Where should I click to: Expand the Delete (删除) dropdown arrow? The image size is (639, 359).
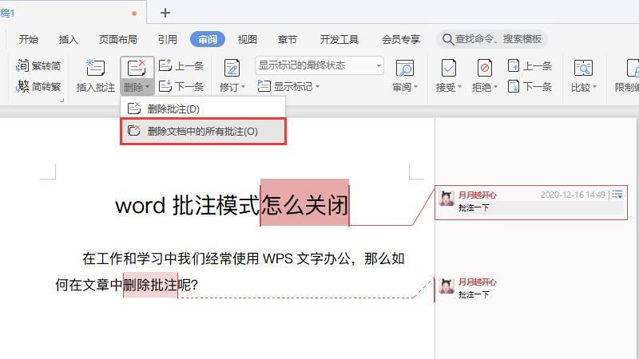[149, 87]
